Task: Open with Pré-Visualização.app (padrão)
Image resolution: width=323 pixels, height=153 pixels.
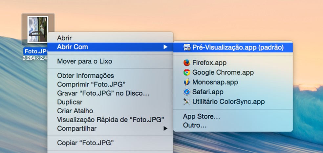Action: 233,48
